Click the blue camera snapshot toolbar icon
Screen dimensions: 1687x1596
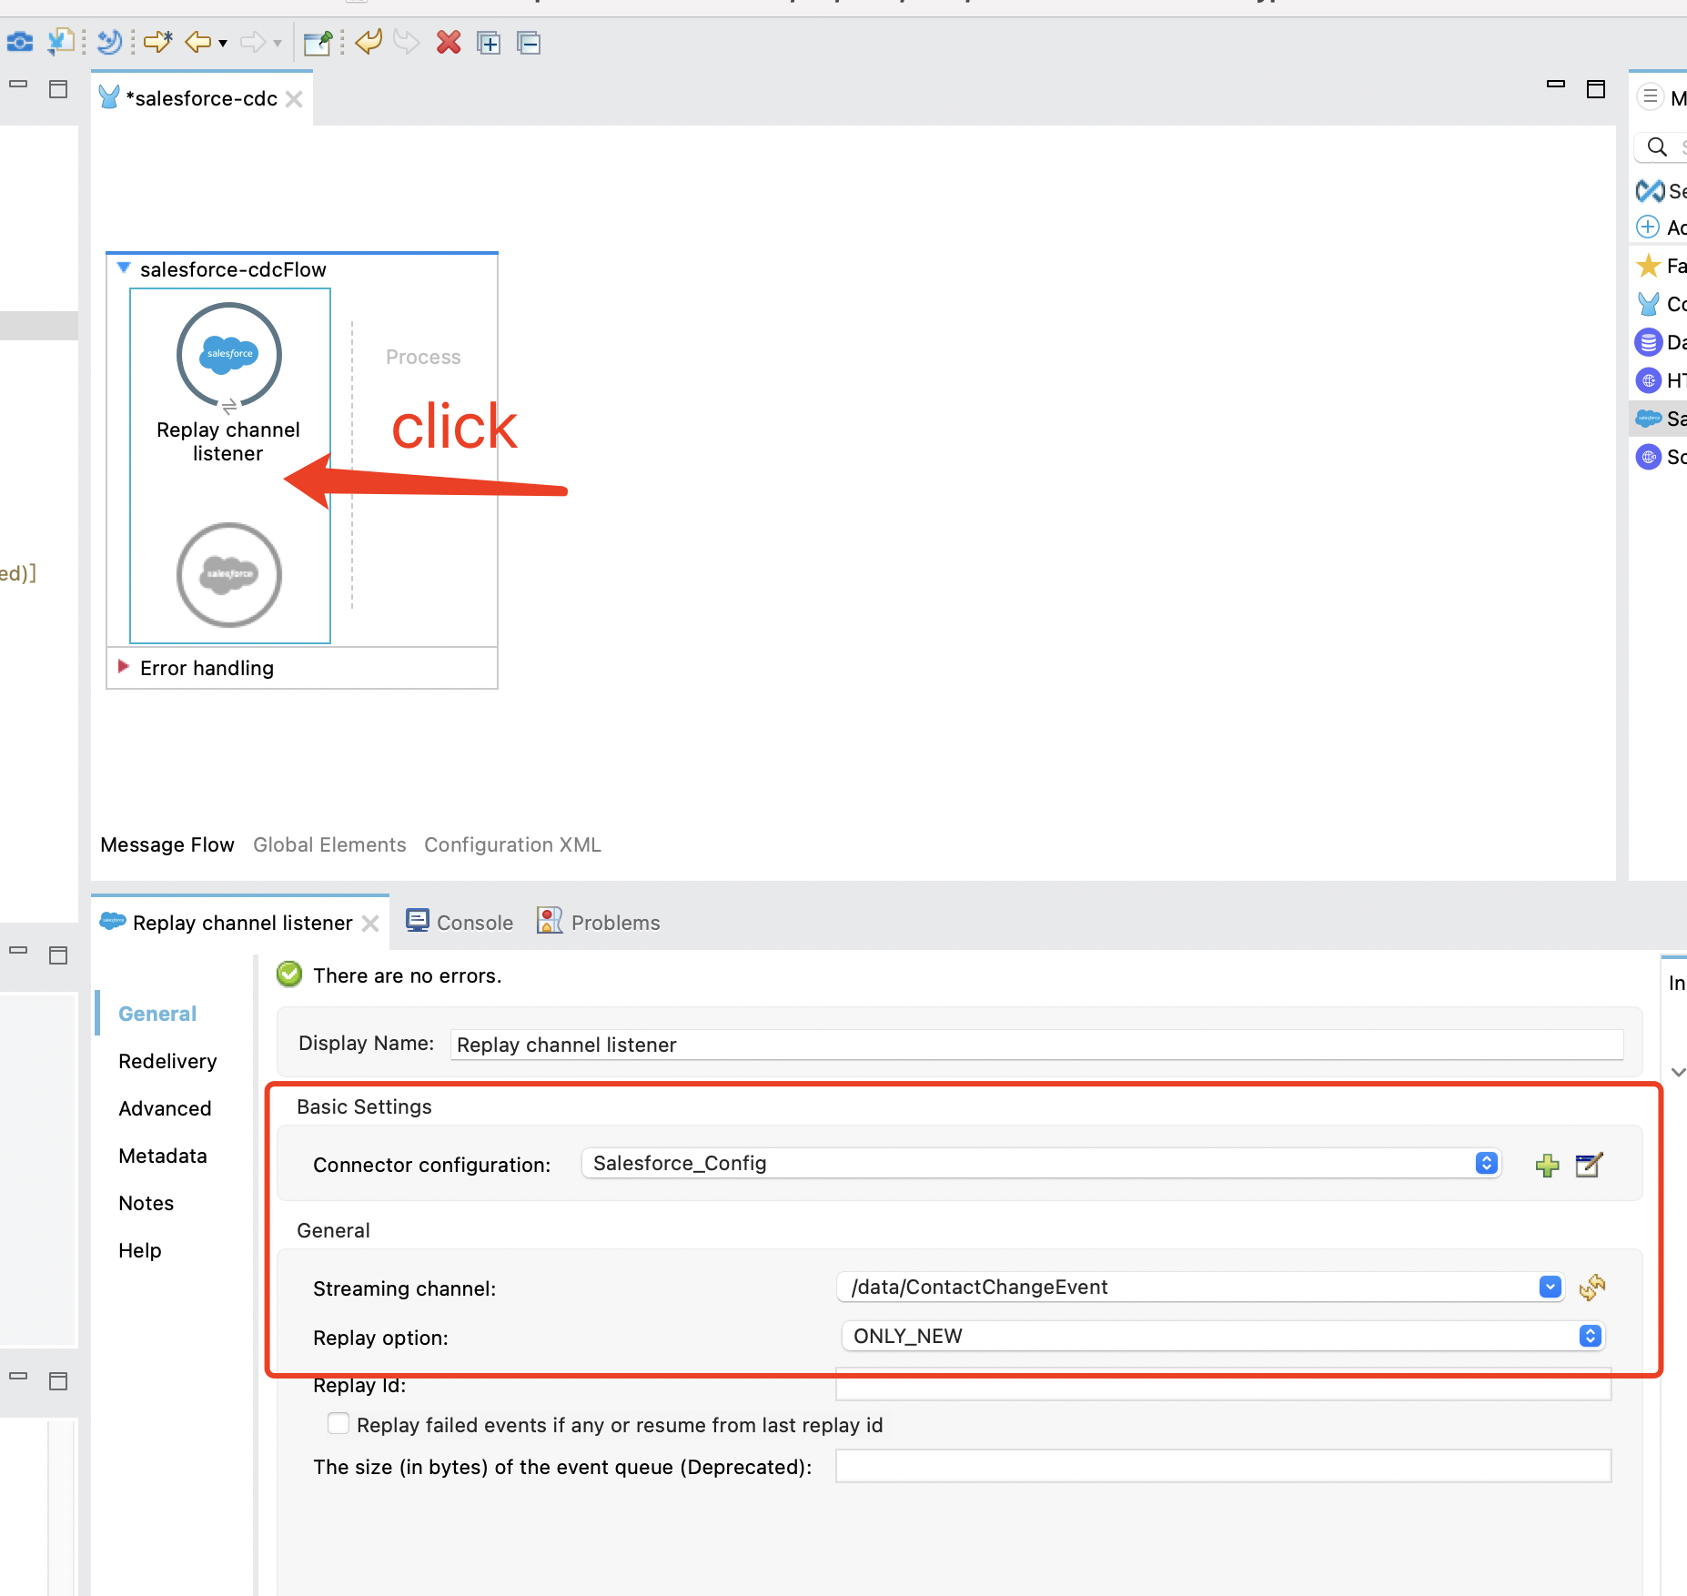(x=19, y=42)
